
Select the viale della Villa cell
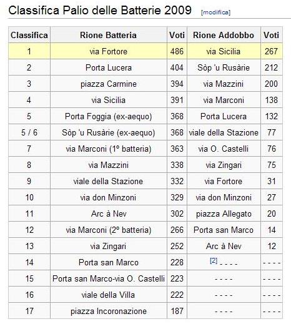tap(109, 295)
